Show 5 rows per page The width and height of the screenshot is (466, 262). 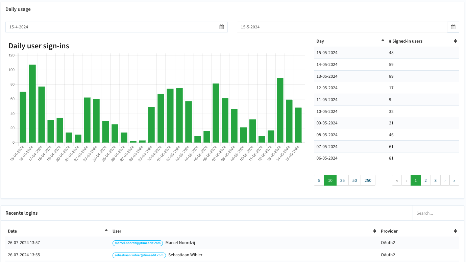click(x=319, y=180)
